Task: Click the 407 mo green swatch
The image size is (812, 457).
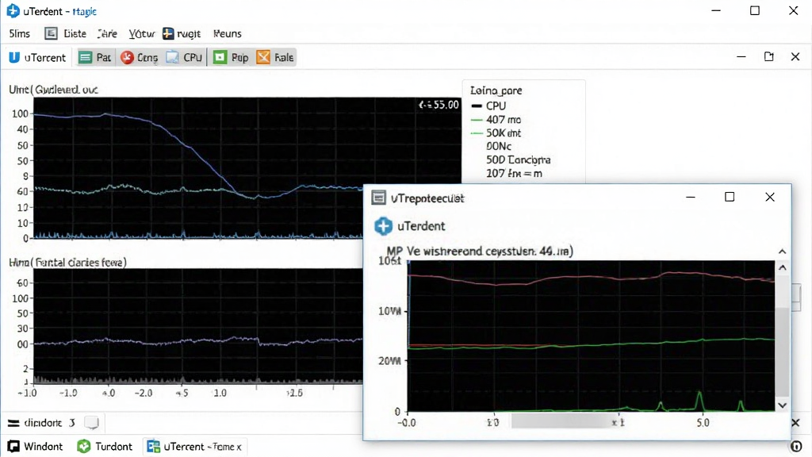Action: [x=477, y=120]
